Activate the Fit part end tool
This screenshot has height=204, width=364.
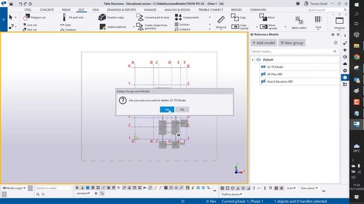pos(73,18)
